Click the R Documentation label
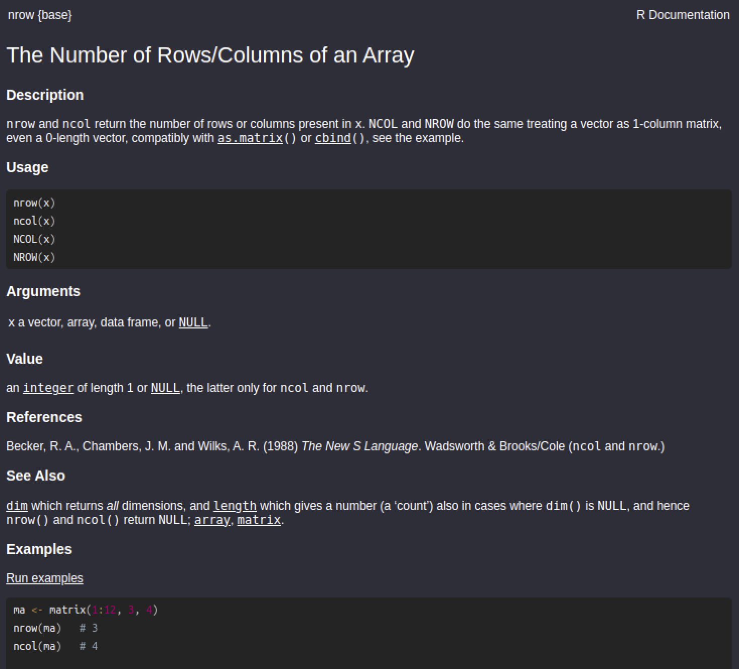Screen dimensions: 739x669 coord(683,15)
